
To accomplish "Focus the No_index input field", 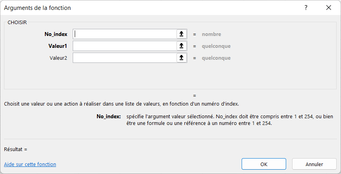I will coord(125,34).
